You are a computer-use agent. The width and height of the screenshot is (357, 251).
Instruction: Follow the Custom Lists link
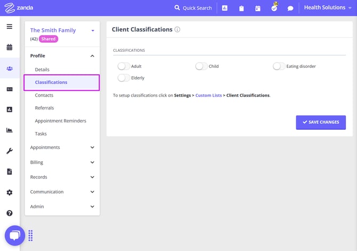click(208, 96)
